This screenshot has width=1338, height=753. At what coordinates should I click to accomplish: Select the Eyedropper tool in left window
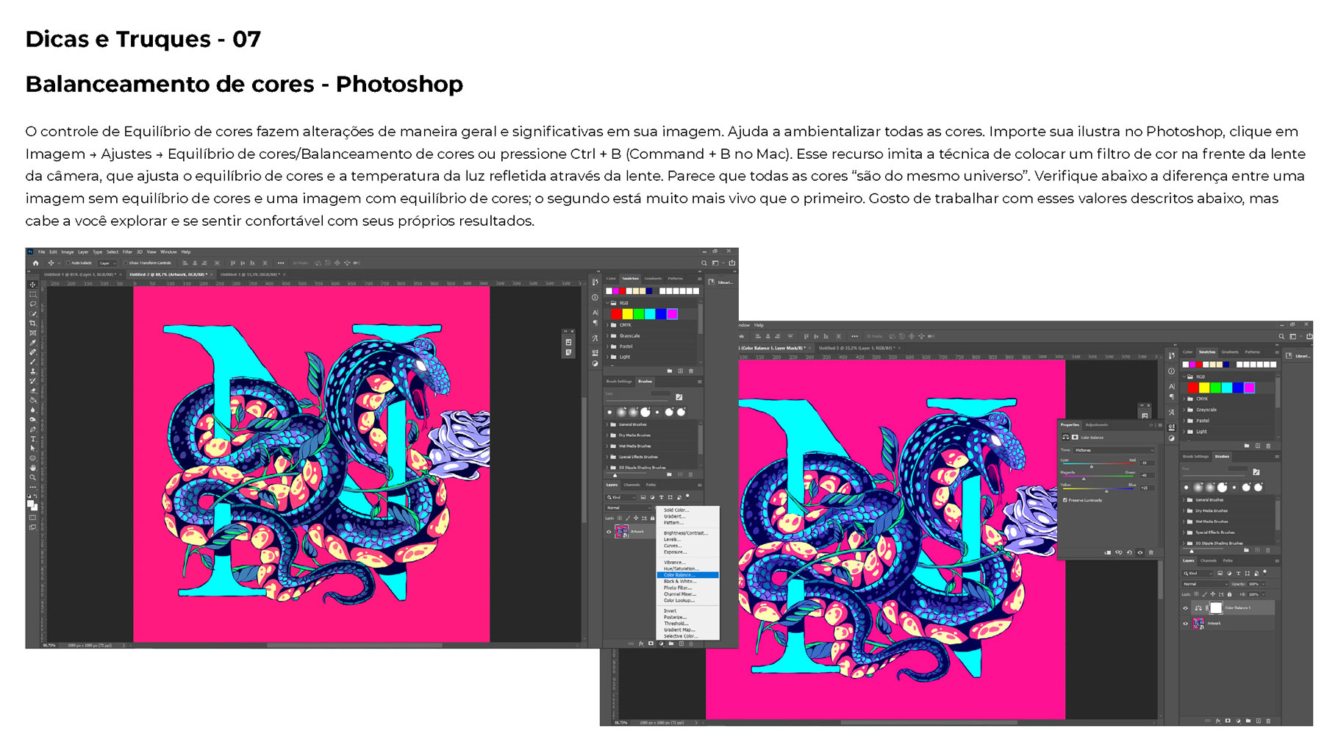pyautogui.click(x=32, y=342)
